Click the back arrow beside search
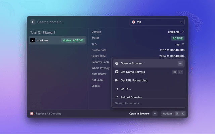The height and width of the screenshot is (134, 215). (x=33, y=22)
